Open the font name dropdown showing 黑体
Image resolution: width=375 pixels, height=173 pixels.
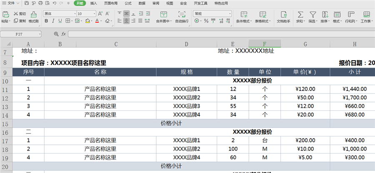pyautogui.click(x=60, y=14)
